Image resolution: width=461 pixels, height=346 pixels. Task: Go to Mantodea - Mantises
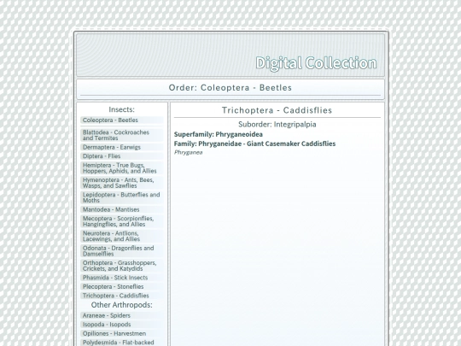122,209
